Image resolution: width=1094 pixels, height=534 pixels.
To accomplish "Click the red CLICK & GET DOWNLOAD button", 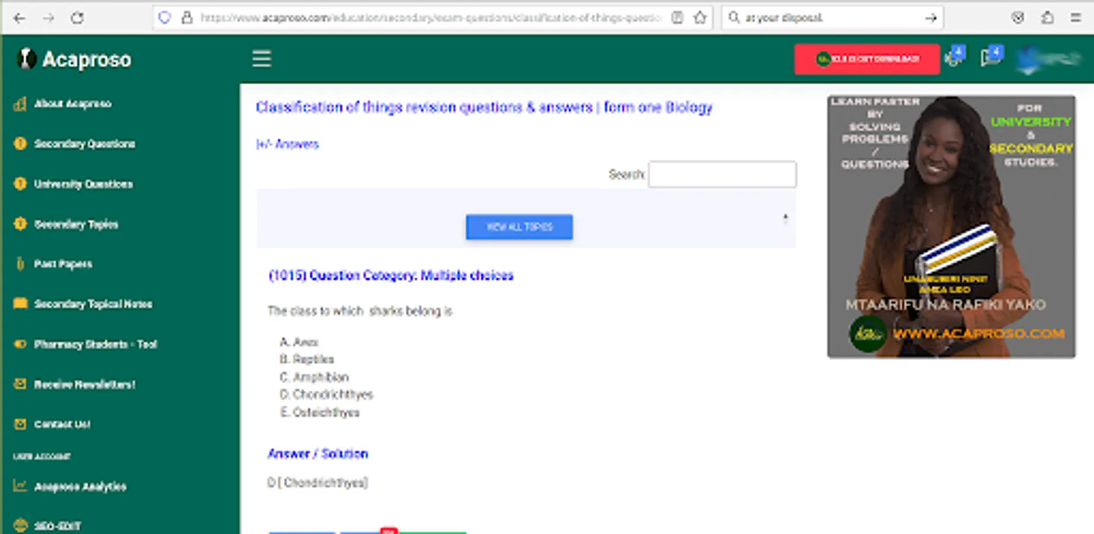I will [x=867, y=59].
